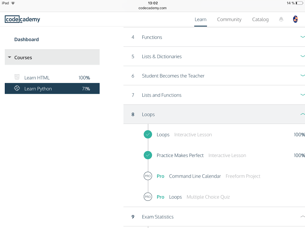The image size is (305, 228).
Task: Go to the Dashboard link
Action: 27,39
